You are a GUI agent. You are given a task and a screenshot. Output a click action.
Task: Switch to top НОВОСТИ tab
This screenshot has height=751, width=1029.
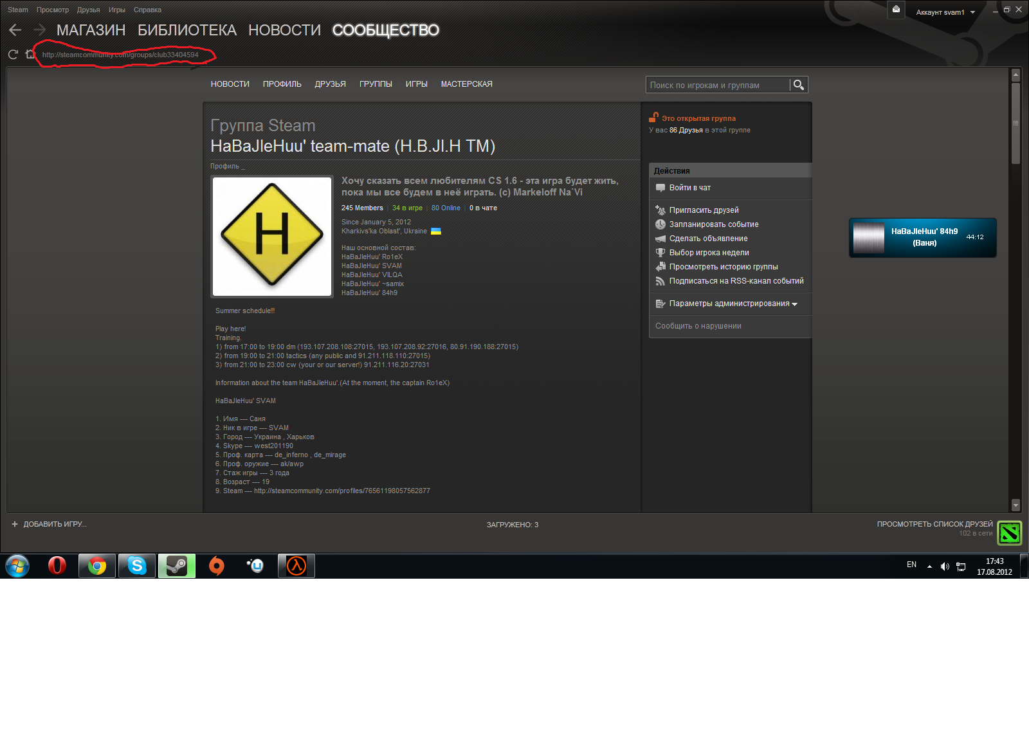(x=284, y=30)
